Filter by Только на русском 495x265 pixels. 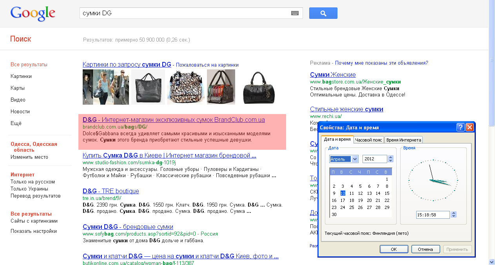click(x=33, y=182)
